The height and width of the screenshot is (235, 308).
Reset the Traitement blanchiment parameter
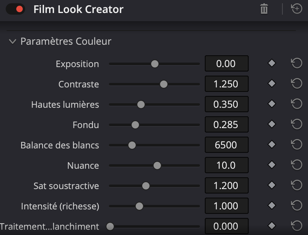297,226
